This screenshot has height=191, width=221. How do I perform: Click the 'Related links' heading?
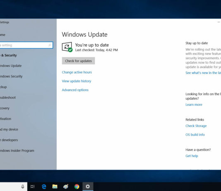(x=195, y=119)
